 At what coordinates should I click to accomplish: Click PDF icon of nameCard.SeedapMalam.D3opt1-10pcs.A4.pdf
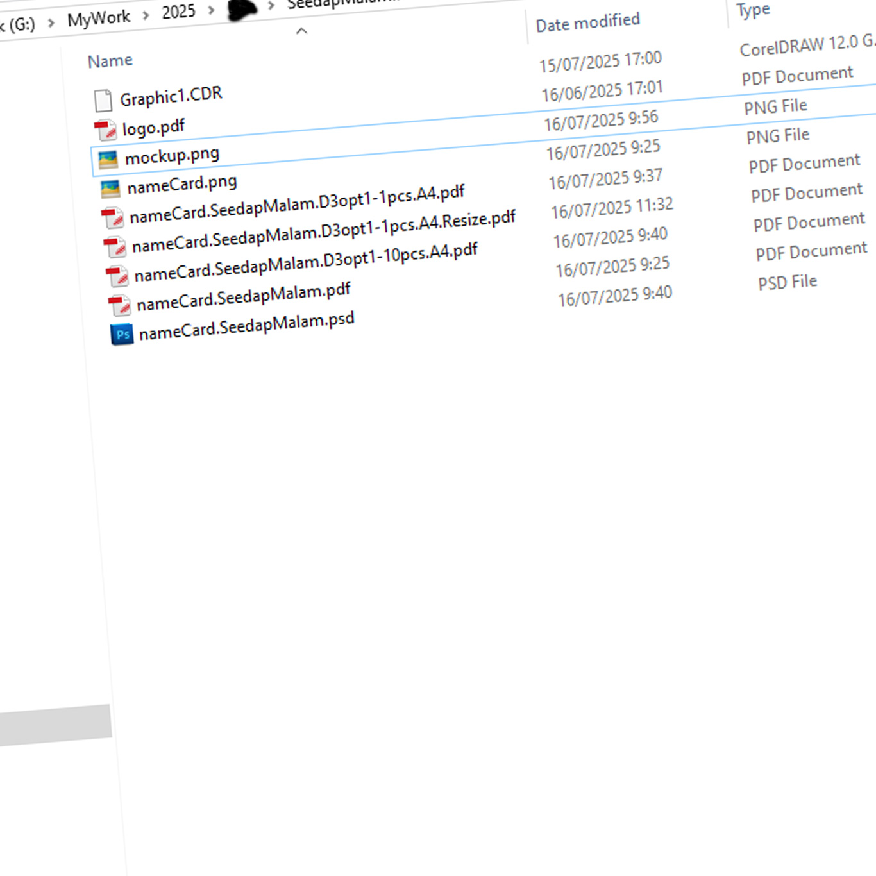[x=117, y=276]
